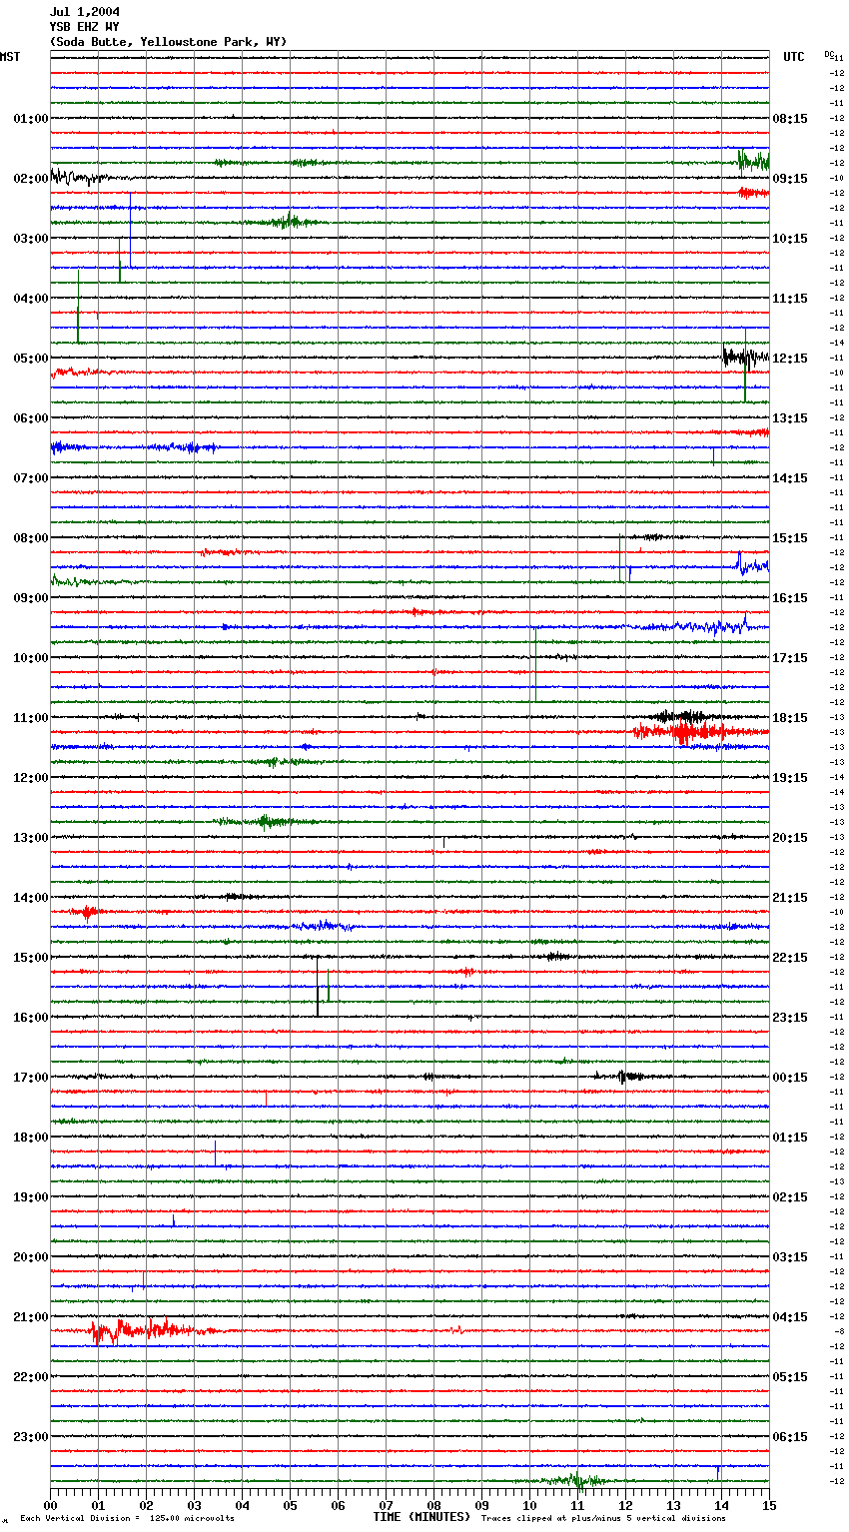
Task: Select the 04:15 UTC time label
Action: pos(790,1317)
